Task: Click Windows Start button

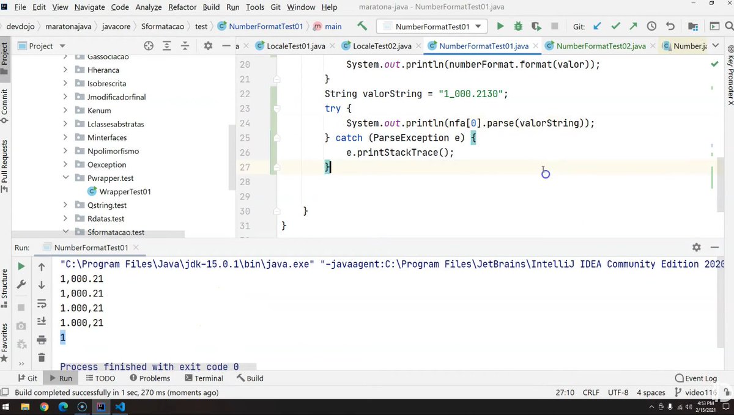Action: pyautogui.click(x=7, y=406)
